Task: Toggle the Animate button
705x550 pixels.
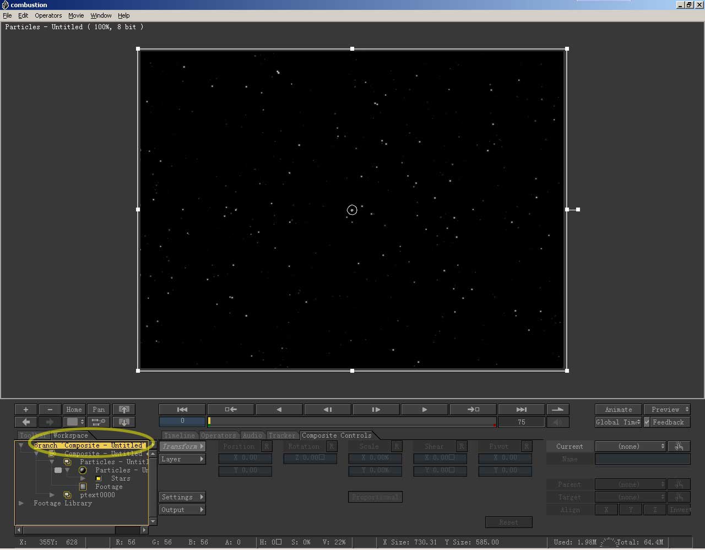Action: (618, 410)
